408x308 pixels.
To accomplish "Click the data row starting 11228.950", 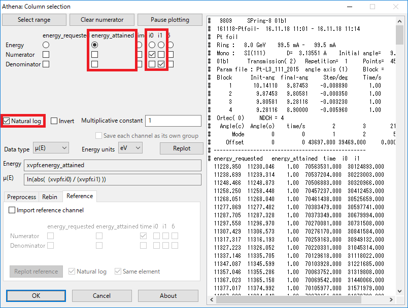I will (x=299, y=167).
